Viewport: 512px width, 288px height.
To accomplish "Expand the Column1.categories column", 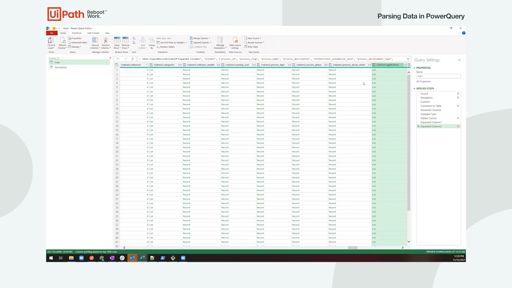I will 180,65.
